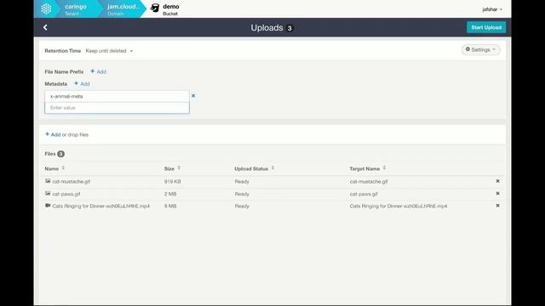Click the Ready status of cat-mustache.gif
Viewport: 545px width, 306px height.
(242, 181)
